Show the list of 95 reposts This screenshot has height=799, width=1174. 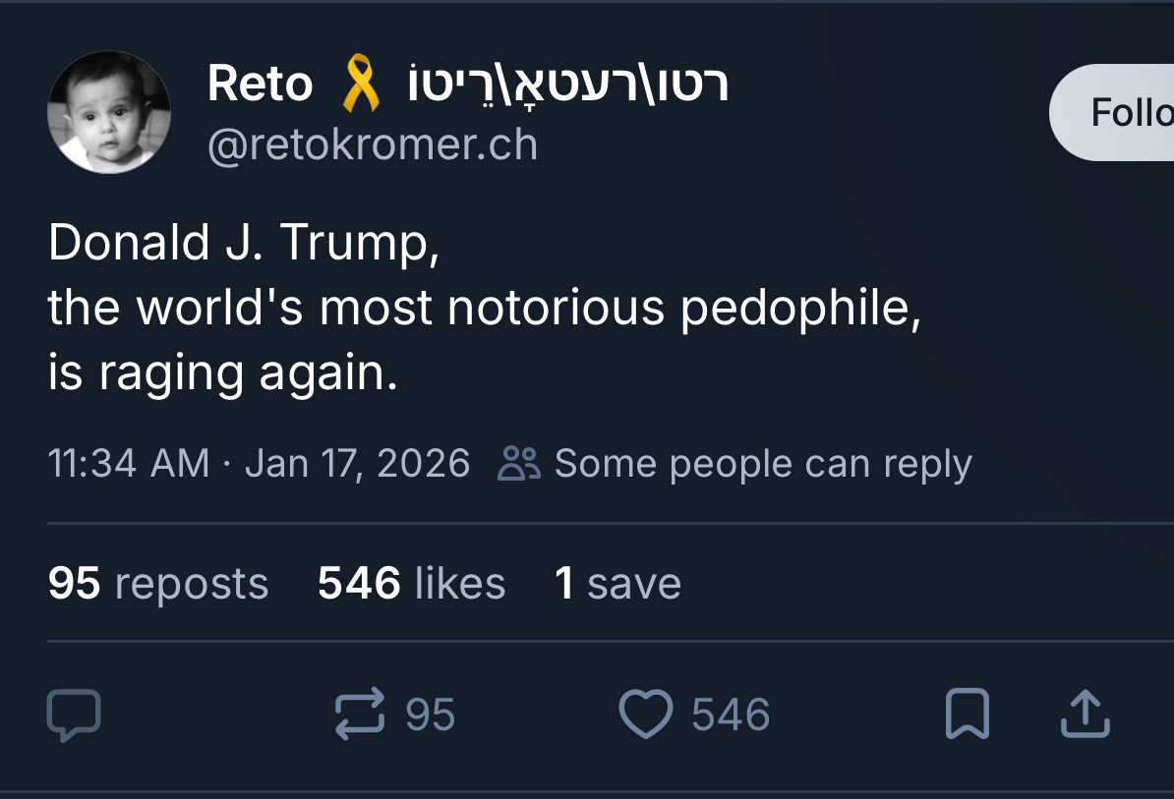pyautogui.click(x=158, y=583)
